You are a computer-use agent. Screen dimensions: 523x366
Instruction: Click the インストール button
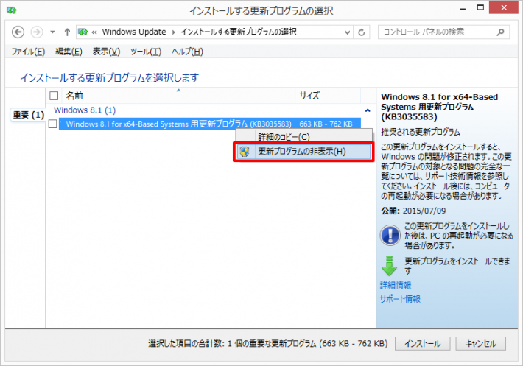(423, 343)
